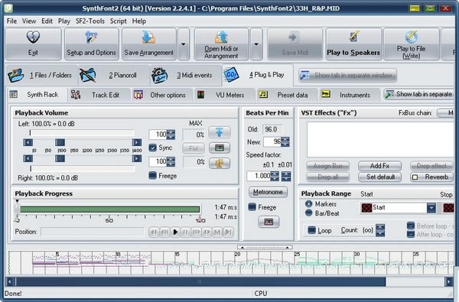Open the Preset data subtab
The image size is (459, 302).
287,95
